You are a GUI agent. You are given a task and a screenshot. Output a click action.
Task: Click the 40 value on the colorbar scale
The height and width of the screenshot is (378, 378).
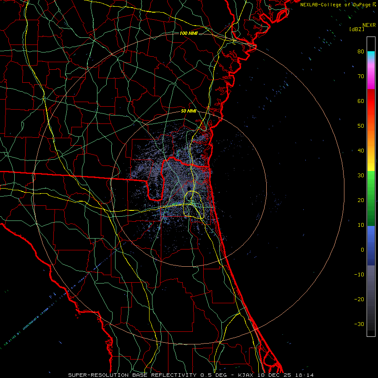click(x=361, y=151)
